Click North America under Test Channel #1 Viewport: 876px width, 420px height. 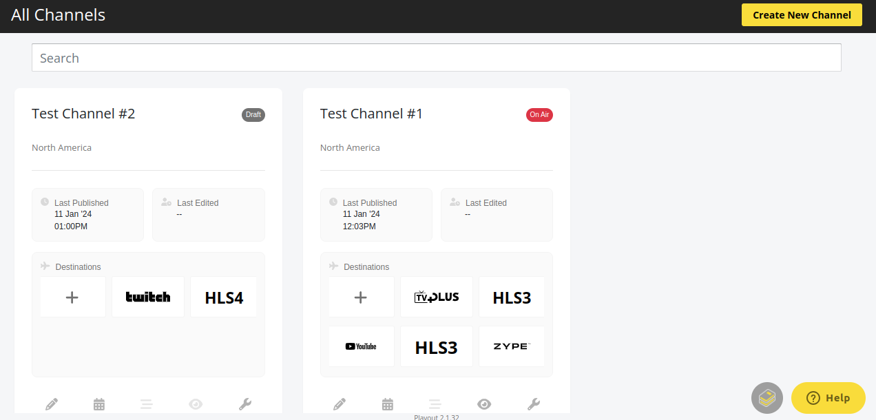click(350, 147)
